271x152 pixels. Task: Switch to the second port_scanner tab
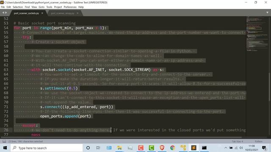coord(63,13)
